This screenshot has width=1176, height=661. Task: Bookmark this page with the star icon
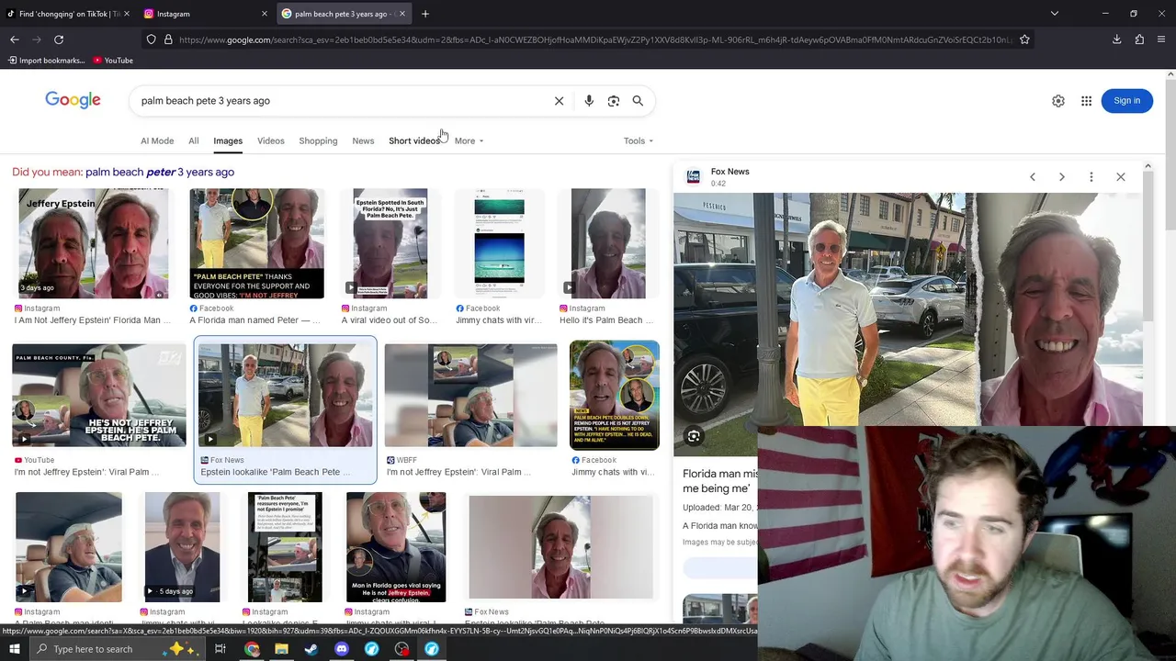tap(1024, 39)
